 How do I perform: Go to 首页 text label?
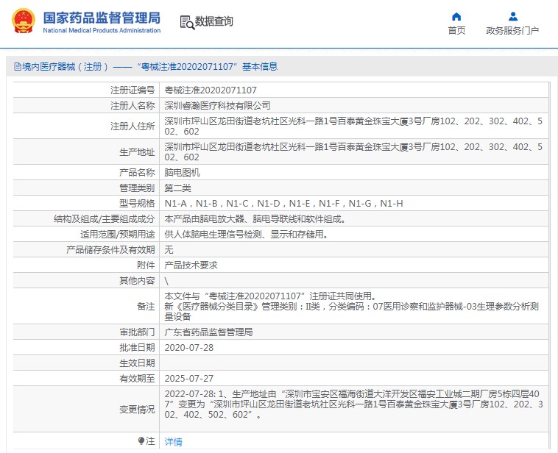(456, 31)
